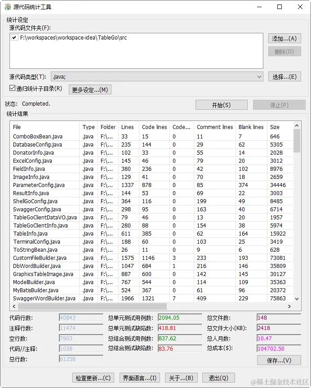Open the 关于...(B) about dialog
This screenshot has width=311, height=388.
click(x=181, y=378)
